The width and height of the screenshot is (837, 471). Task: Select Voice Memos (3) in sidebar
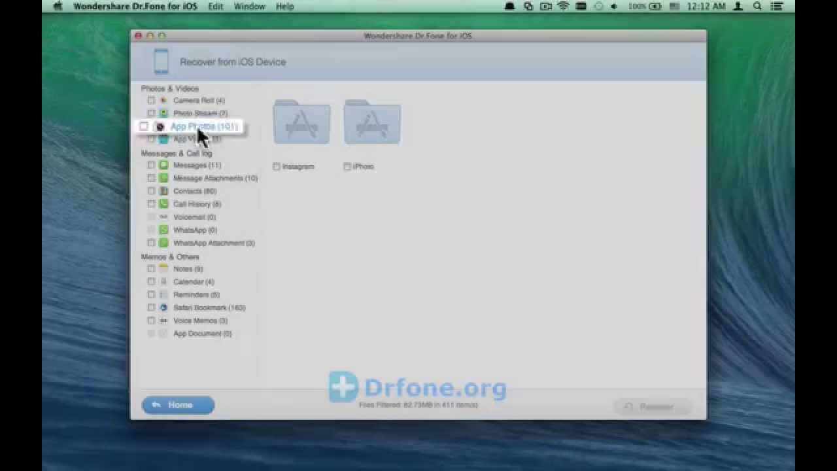click(x=200, y=321)
